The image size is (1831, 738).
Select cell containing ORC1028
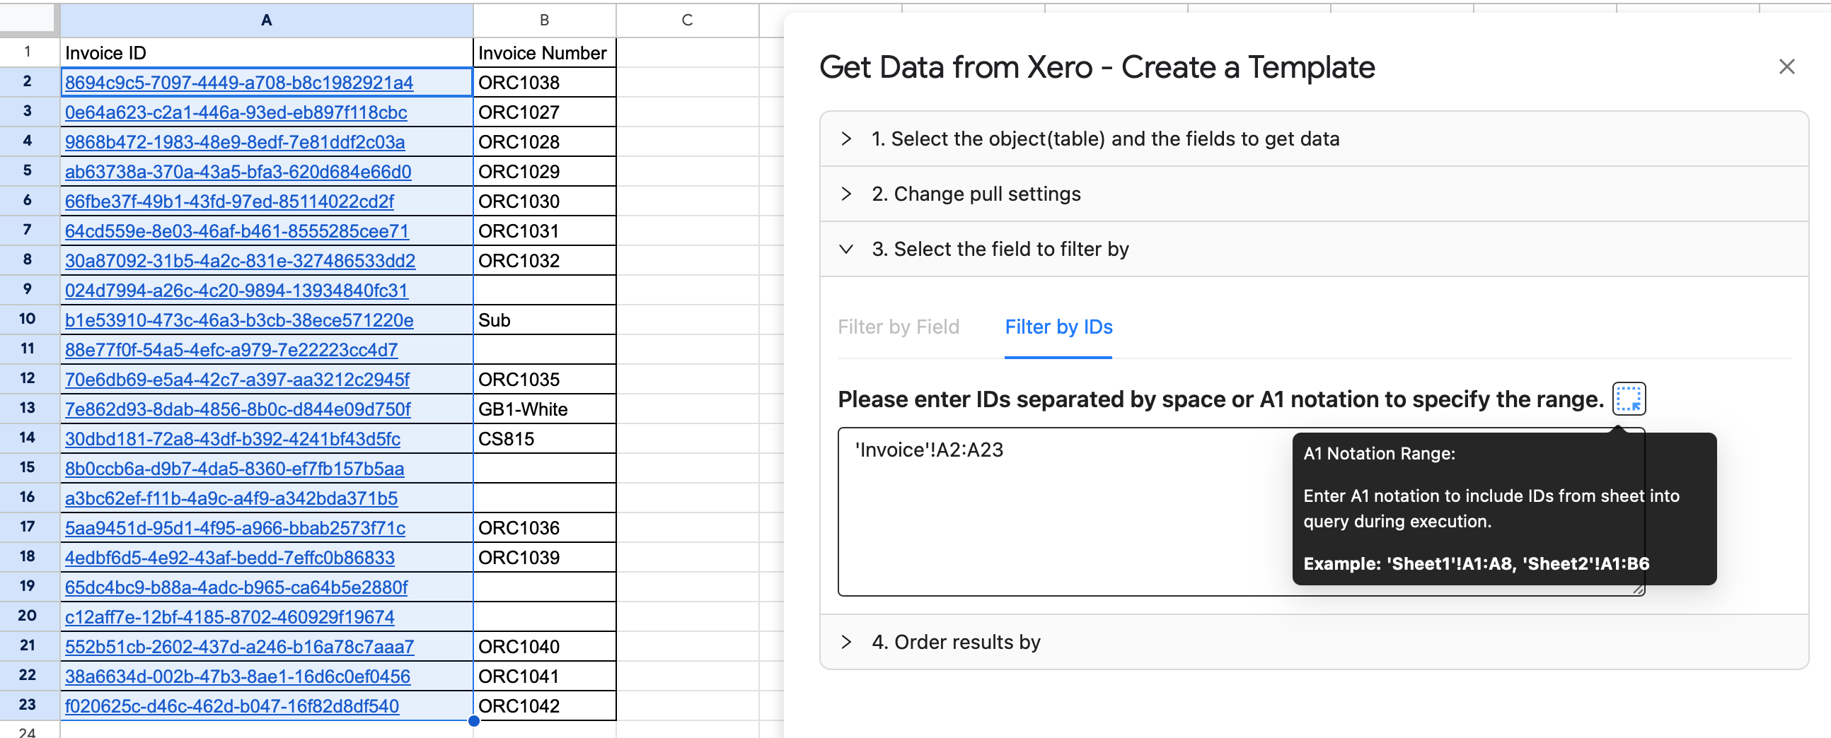[545, 142]
